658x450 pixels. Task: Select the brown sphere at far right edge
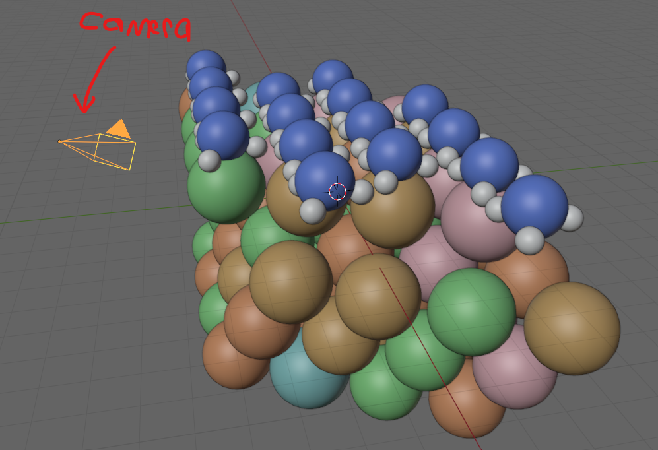572,329
